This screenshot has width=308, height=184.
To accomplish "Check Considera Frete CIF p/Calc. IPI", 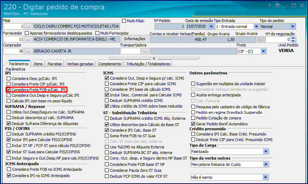I will 8,84.
